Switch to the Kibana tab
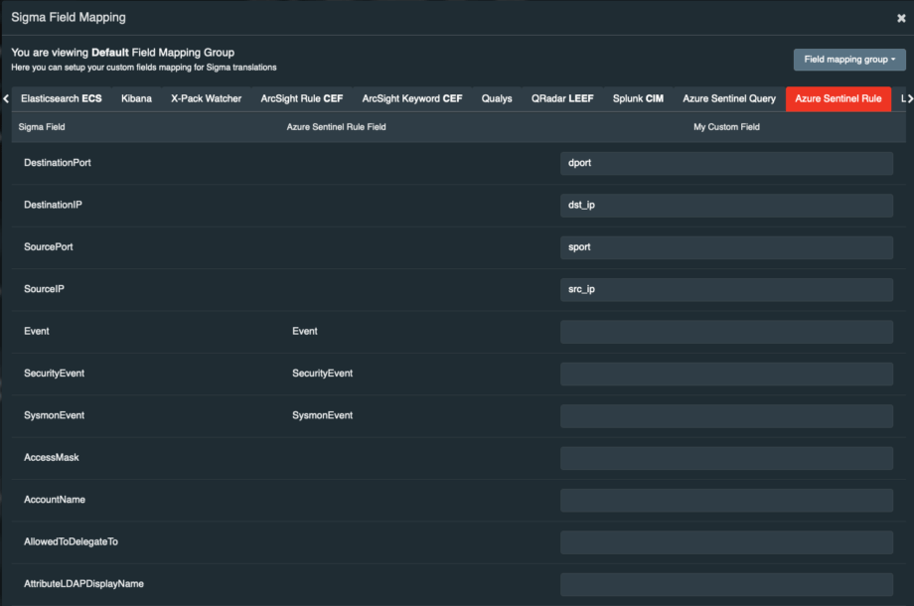Viewport: 914px width, 606px height. [x=136, y=98]
